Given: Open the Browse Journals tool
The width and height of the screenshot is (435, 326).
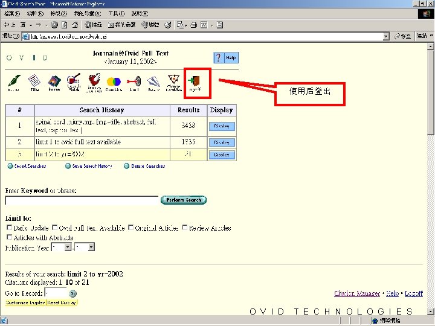Looking at the screenshot, I should (x=94, y=83).
